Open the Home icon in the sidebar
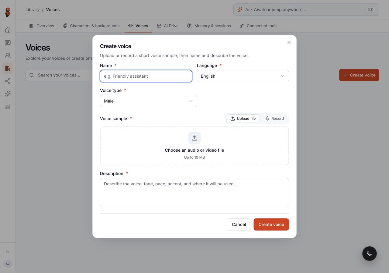 pos(8,30)
